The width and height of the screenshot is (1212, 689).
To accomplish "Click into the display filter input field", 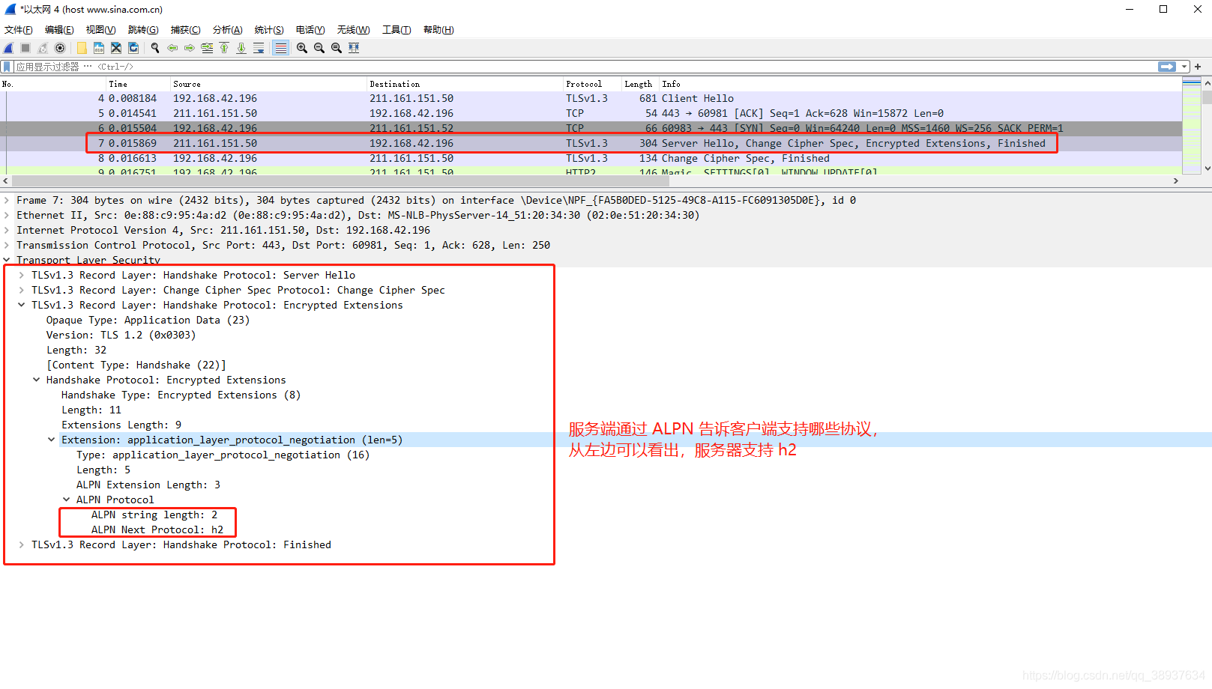I will point(585,67).
